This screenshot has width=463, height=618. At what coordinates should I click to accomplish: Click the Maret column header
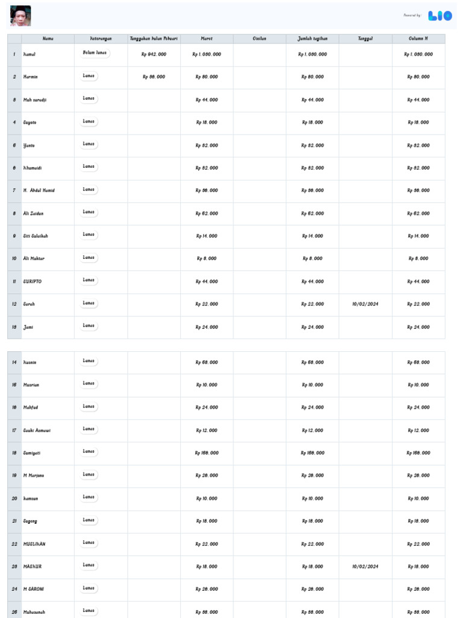coord(207,39)
